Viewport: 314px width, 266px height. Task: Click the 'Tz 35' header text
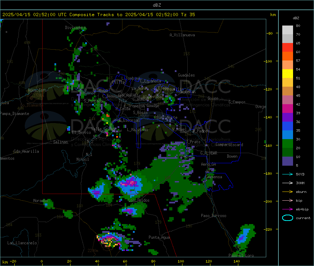(188, 15)
